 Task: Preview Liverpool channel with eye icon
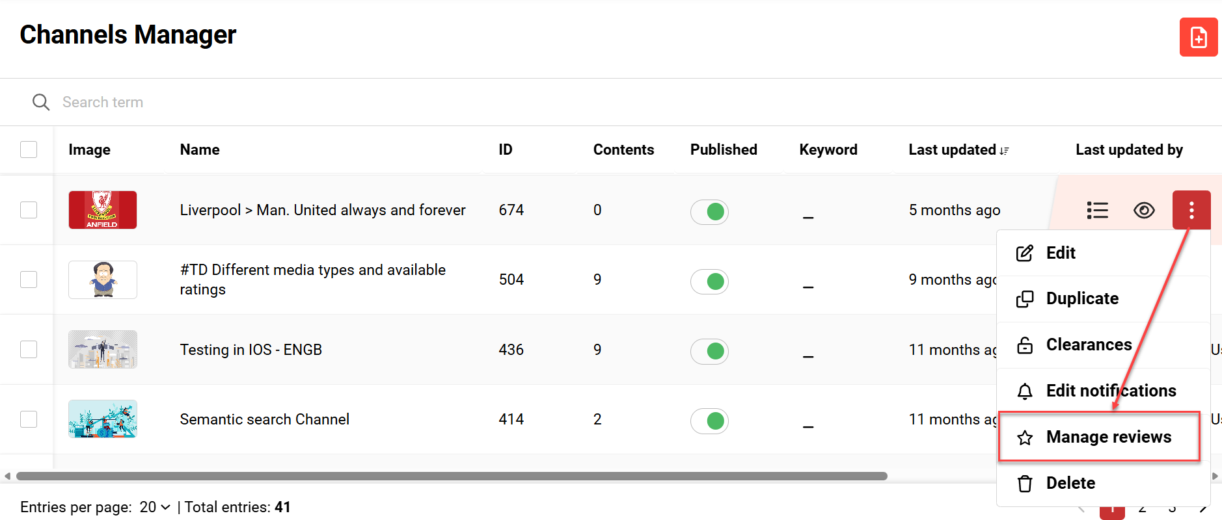click(x=1144, y=210)
